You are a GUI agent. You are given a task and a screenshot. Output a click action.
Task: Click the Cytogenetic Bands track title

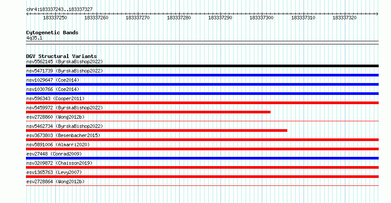click(52, 33)
